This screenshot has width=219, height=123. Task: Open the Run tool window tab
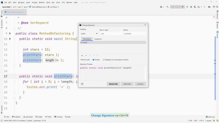[7, 117]
